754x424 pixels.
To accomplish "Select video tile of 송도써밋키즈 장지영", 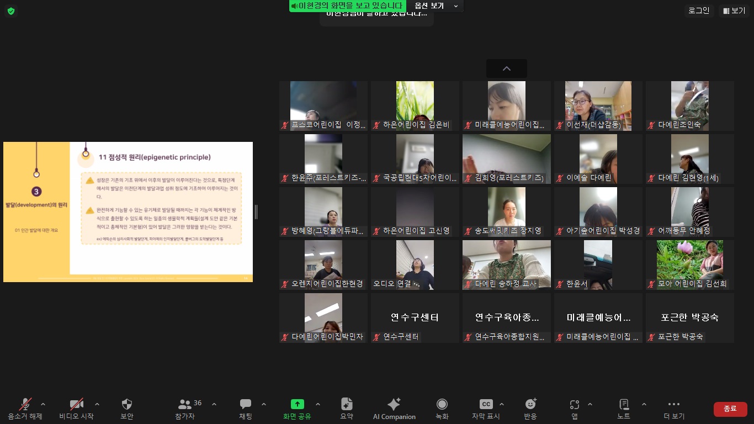I will pyautogui.click(x=507, y=212).
